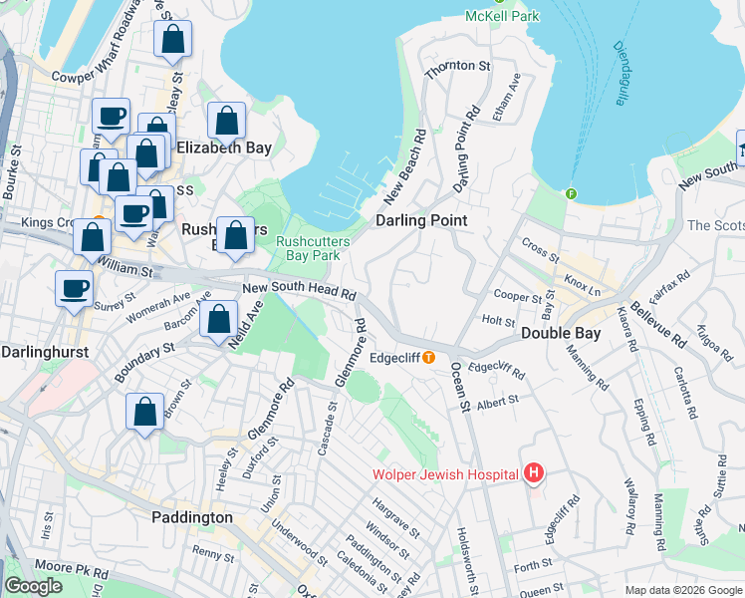Screen dimensions: 745x598
Task: Click the Darlinghurst suburb label
Action: point(45,352)
